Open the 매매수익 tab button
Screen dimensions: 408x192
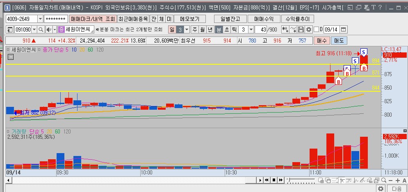[x=264, y=19]
